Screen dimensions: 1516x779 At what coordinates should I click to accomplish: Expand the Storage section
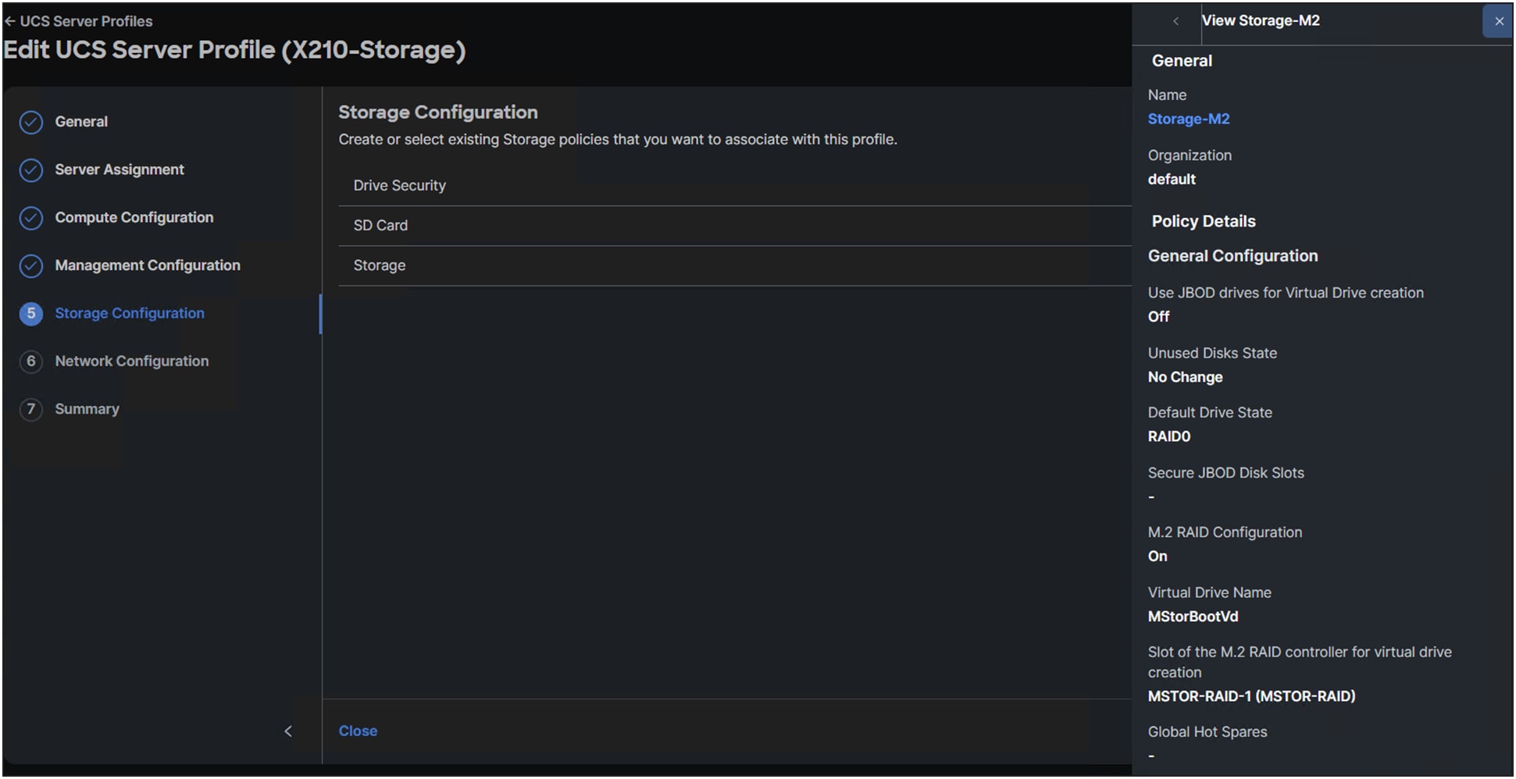(380, 265)
